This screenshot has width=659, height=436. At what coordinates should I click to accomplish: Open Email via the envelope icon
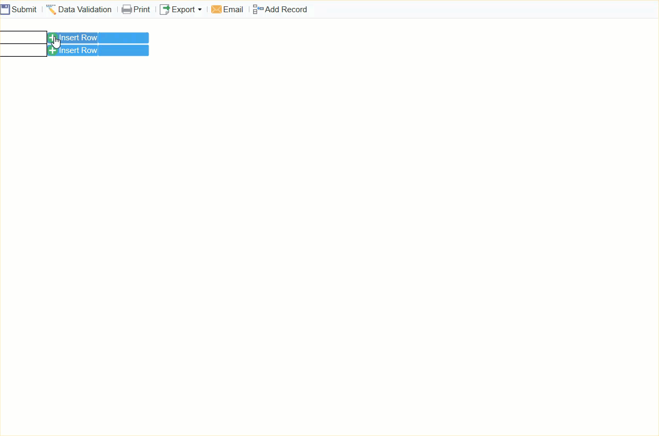click(x=216, y=9)
